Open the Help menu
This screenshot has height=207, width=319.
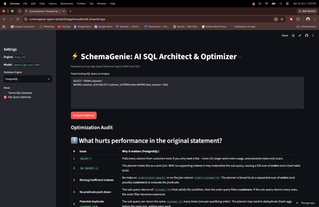pyautogui.click(x=112, y=4)
